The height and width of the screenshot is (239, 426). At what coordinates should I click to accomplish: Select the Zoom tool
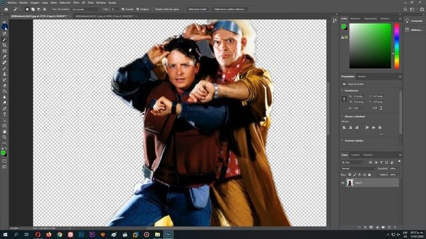[x=5, y=137]
